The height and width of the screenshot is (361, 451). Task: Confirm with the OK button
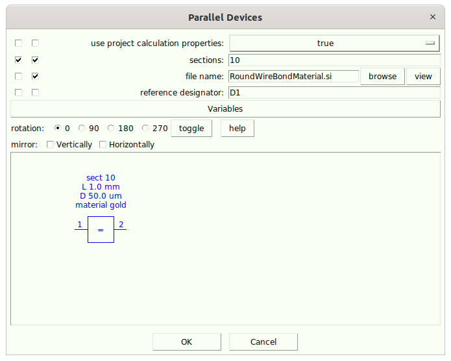click(187, 342)
